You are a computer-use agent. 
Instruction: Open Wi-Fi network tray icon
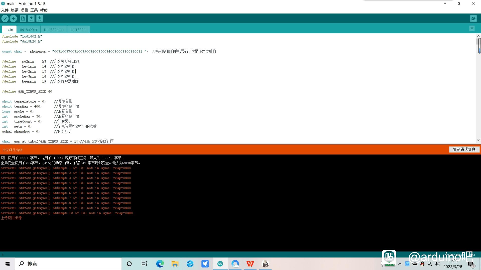430,264
